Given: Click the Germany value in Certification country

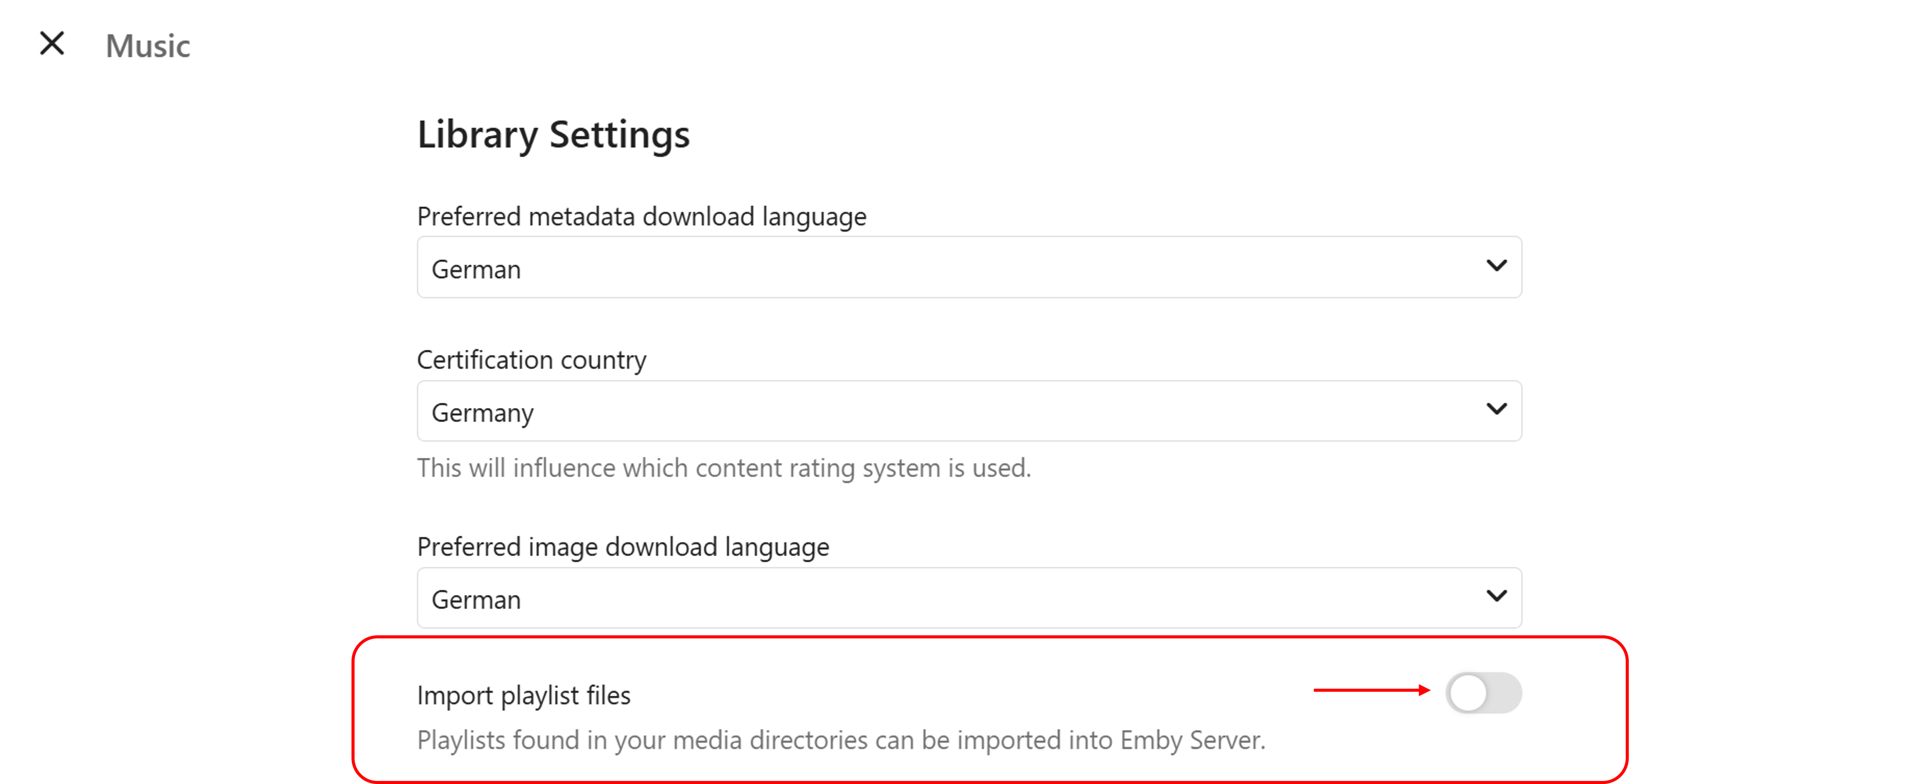Looking at the screenshot, I should click(x=483, y=413).
